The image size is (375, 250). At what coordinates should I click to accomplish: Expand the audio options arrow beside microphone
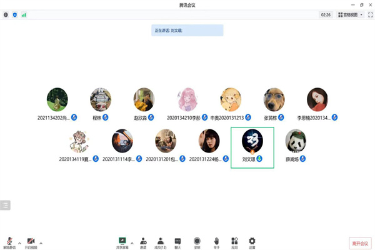19,243
